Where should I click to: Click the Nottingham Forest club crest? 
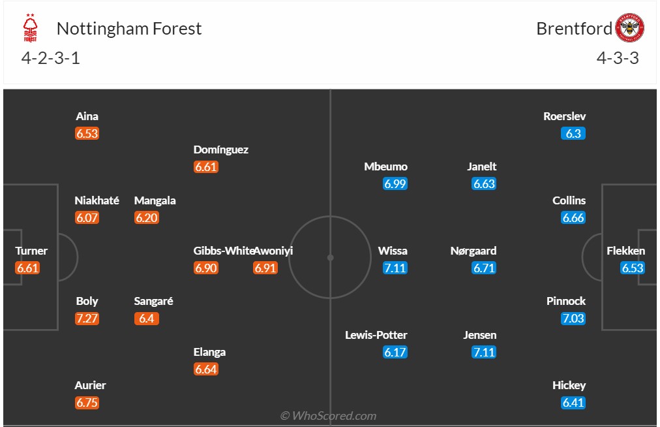coord(31,28)
